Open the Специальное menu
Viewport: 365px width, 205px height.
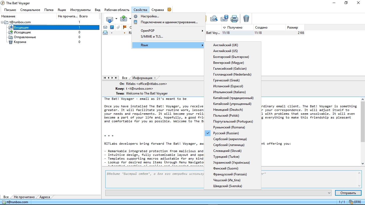(30, 10)
